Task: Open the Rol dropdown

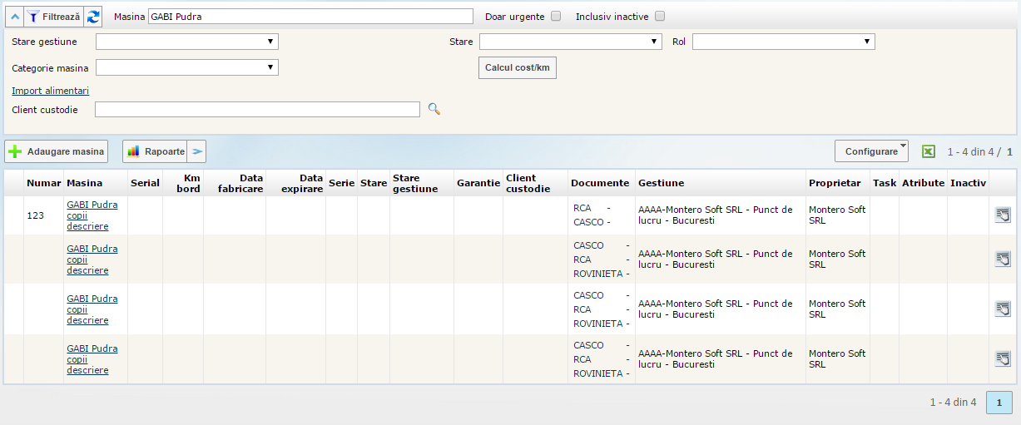Action: tap(783, 42)
